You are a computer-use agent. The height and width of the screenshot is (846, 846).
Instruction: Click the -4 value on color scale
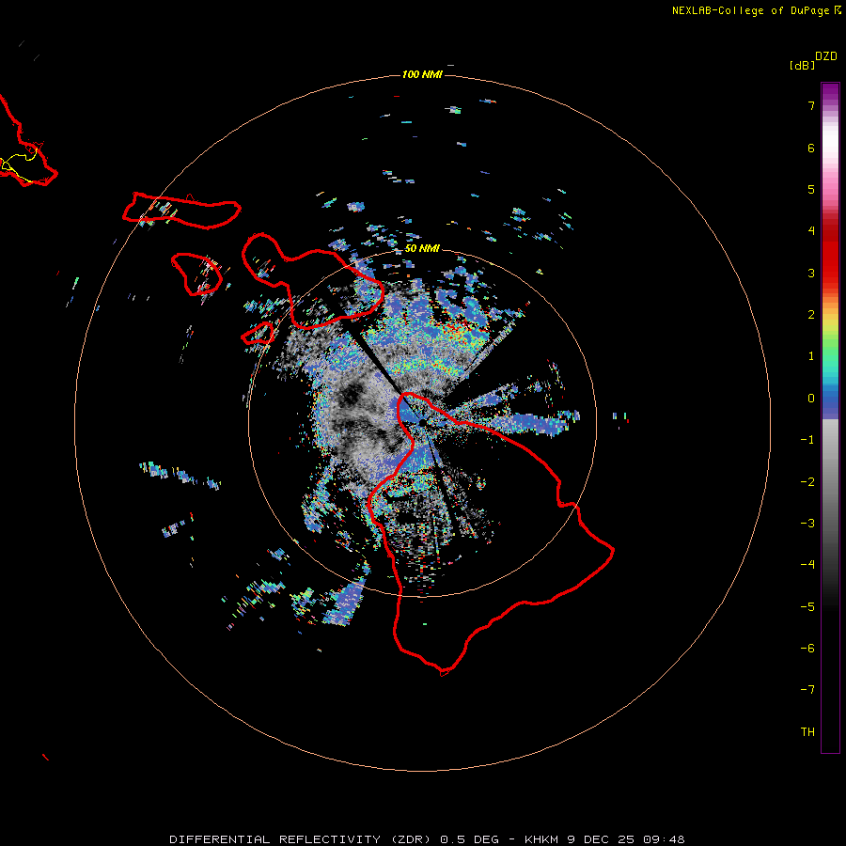point(807,565)
